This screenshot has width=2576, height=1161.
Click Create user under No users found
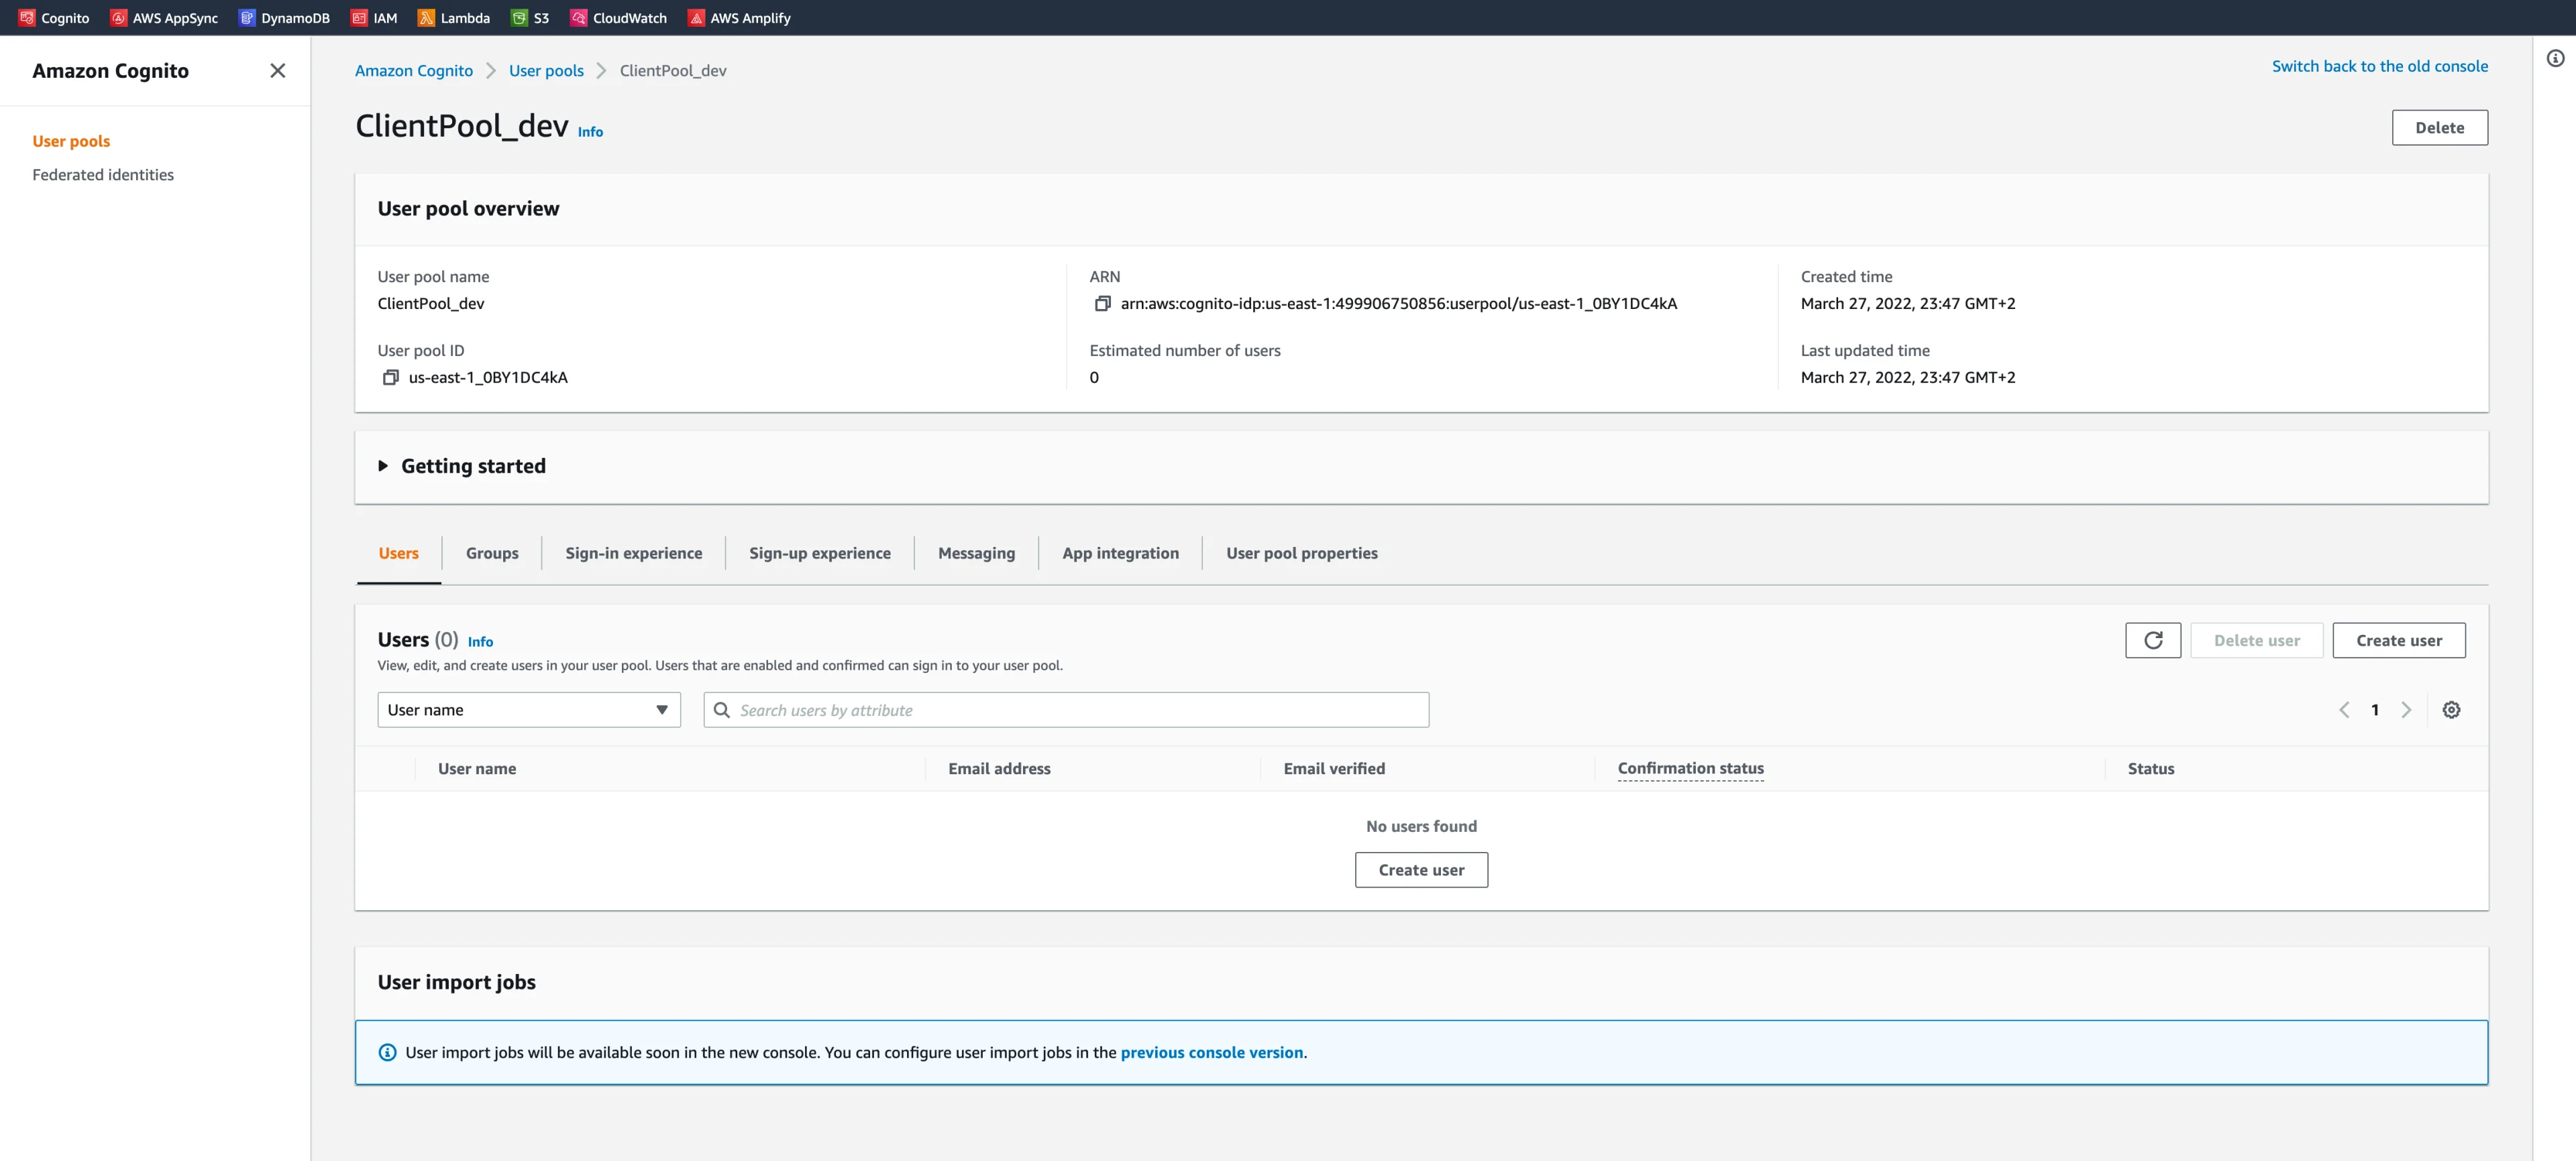(x=1421, y=870)
